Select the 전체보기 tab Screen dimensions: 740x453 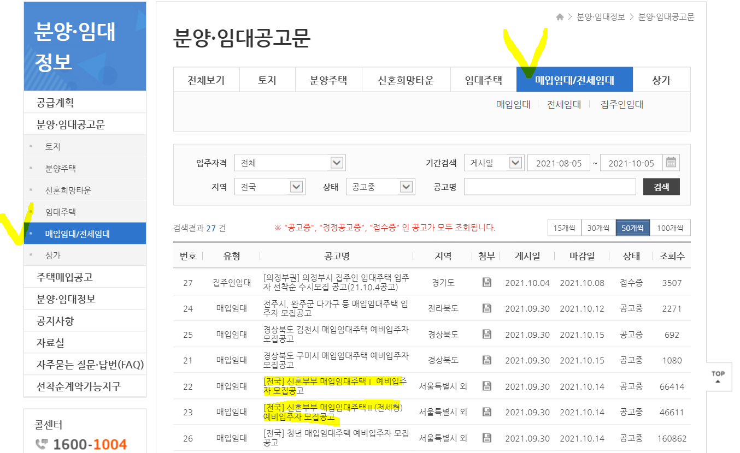point(206,80)
